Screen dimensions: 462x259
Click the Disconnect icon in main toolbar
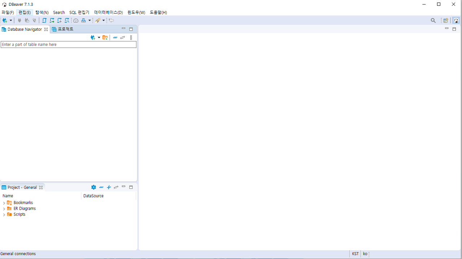coord(34,21)
